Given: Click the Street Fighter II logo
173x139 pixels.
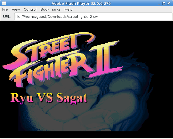Looking at the screenshot, I should 63,60.
